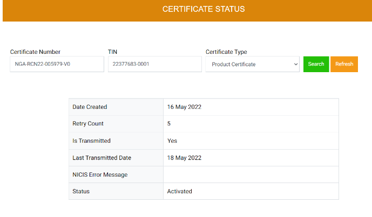Select the value 18 May 2022
This screenshot has width=372, height=217.
[x=184, y=158]
